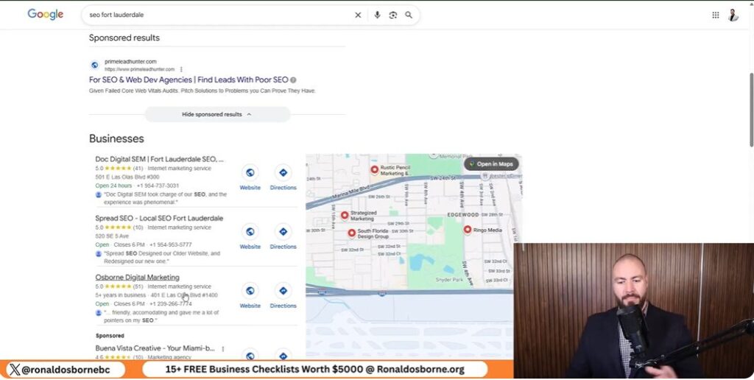Open Website icon for Doc Digital SEM
754x380 pixels.
(250, 172)
